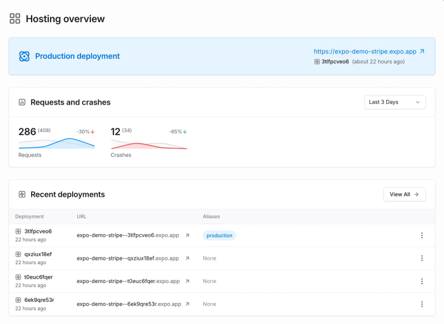Open the options menu on the qxziux18ef row
Screen dimensions: 444x324
[422, 258]
